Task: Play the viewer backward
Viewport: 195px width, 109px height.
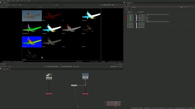Action: (54, 67)
